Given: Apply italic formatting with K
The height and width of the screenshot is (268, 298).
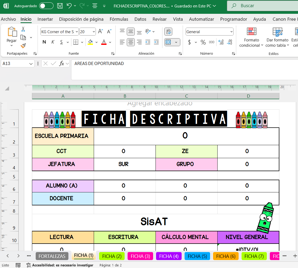Looking at the screenshot, I should tap(53, 42).
